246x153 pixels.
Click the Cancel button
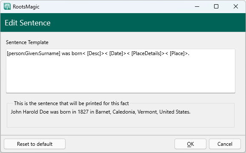tap(225, 144)
